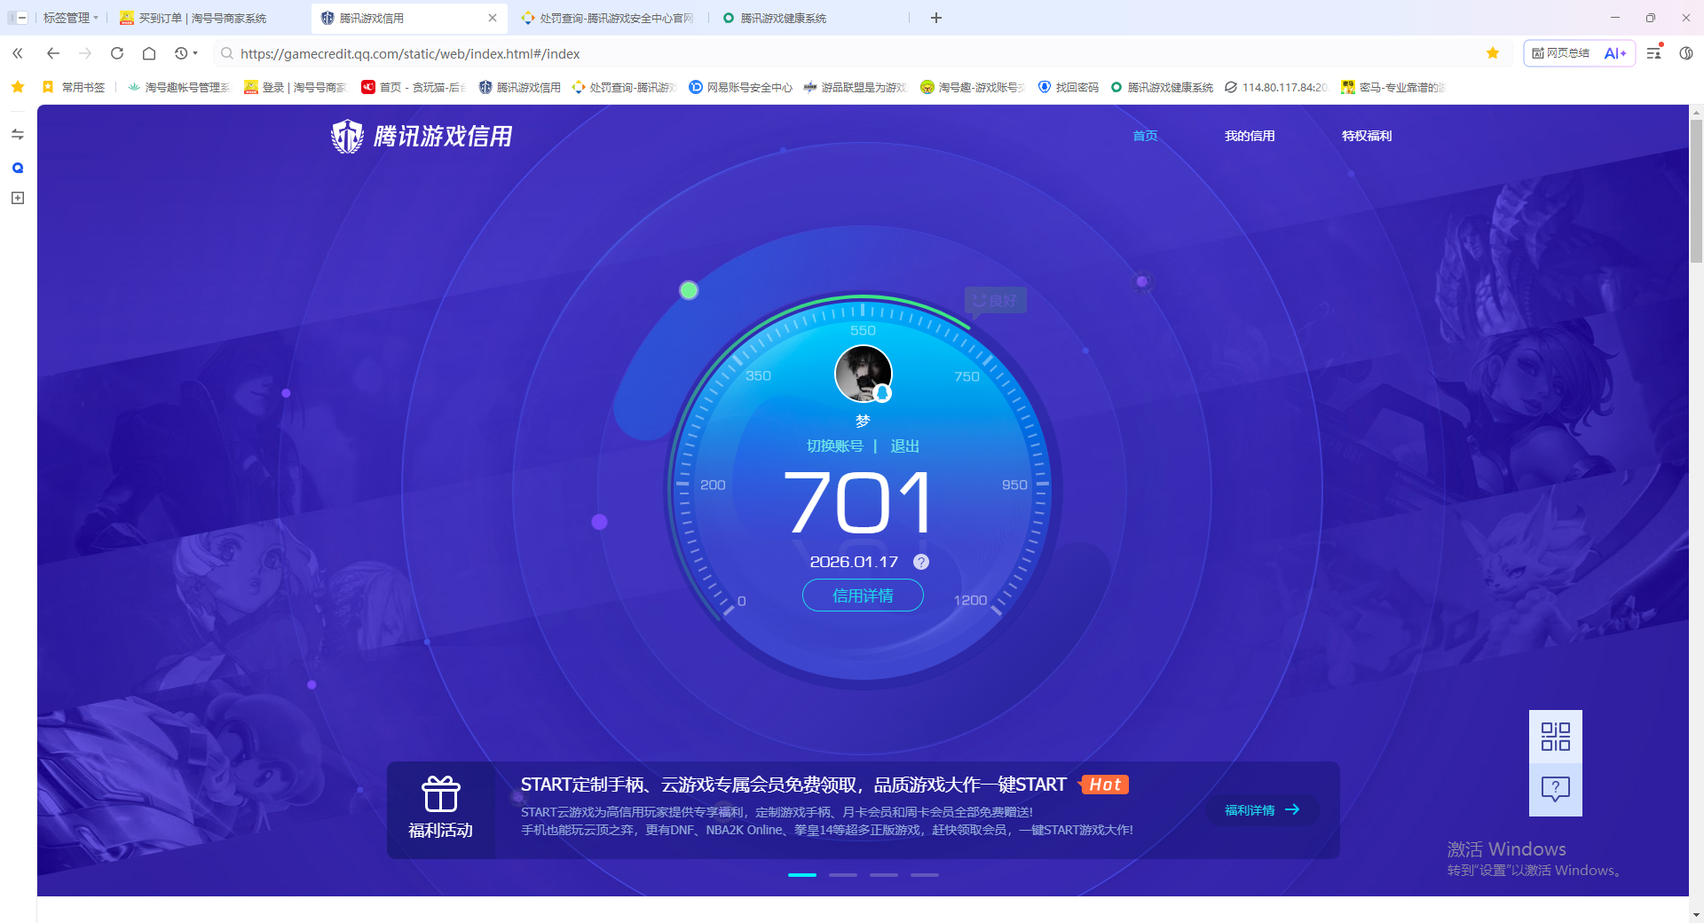1704x923 pixels.
Task: Click the QR code icon on right side
Action: click(1555, 737)
